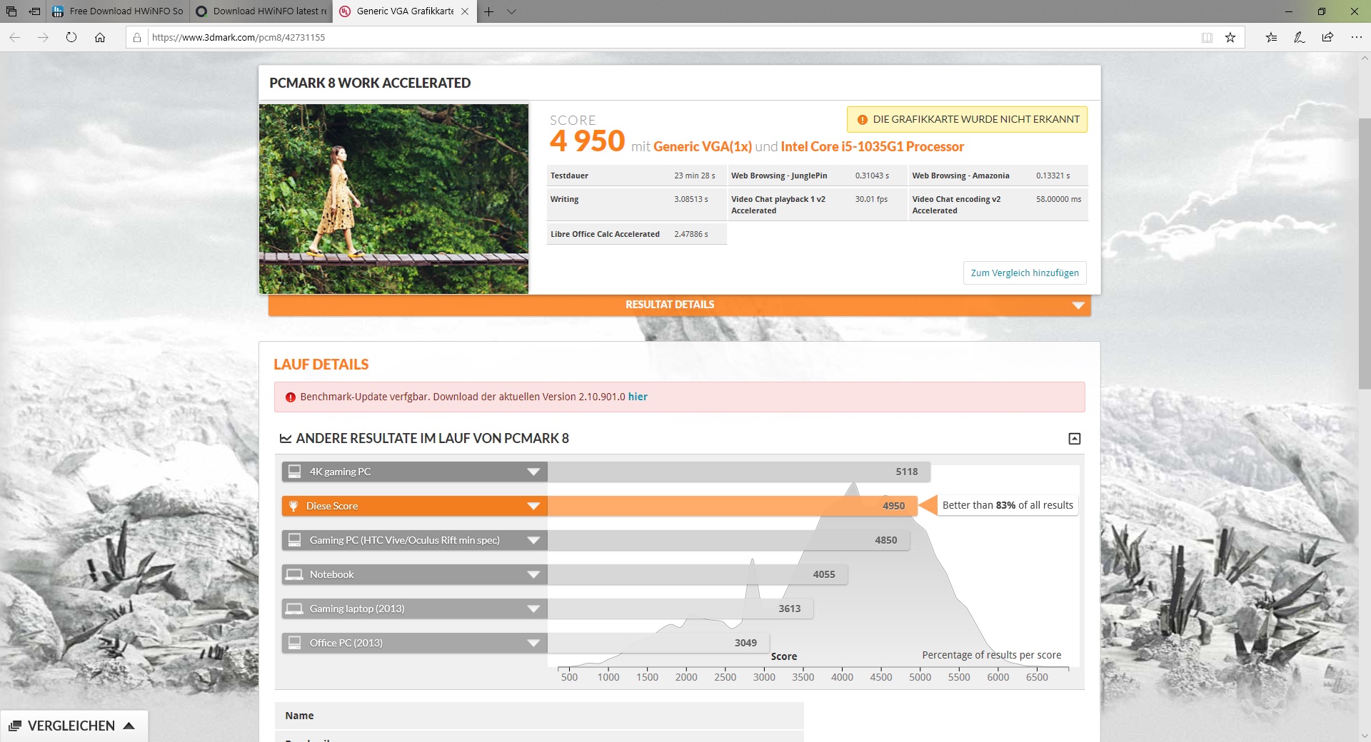This screenshot has width=1371, height=742.
Task: Click the 3049 Office PC score bar
Action: (658, 643)
